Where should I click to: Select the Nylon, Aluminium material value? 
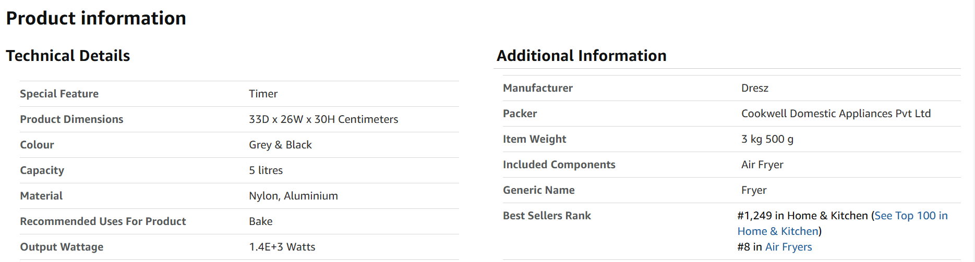click(293, 196)
